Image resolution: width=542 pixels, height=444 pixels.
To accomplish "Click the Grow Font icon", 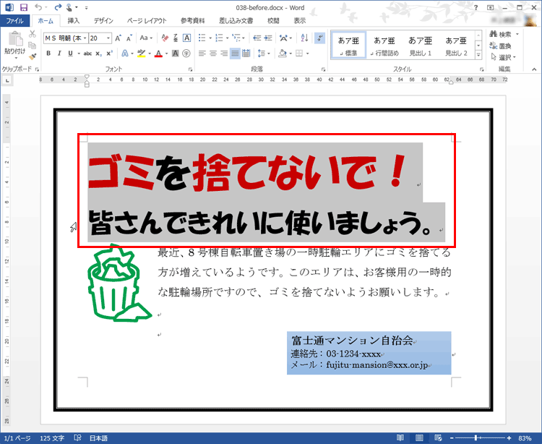I will [x=119, y=38].
